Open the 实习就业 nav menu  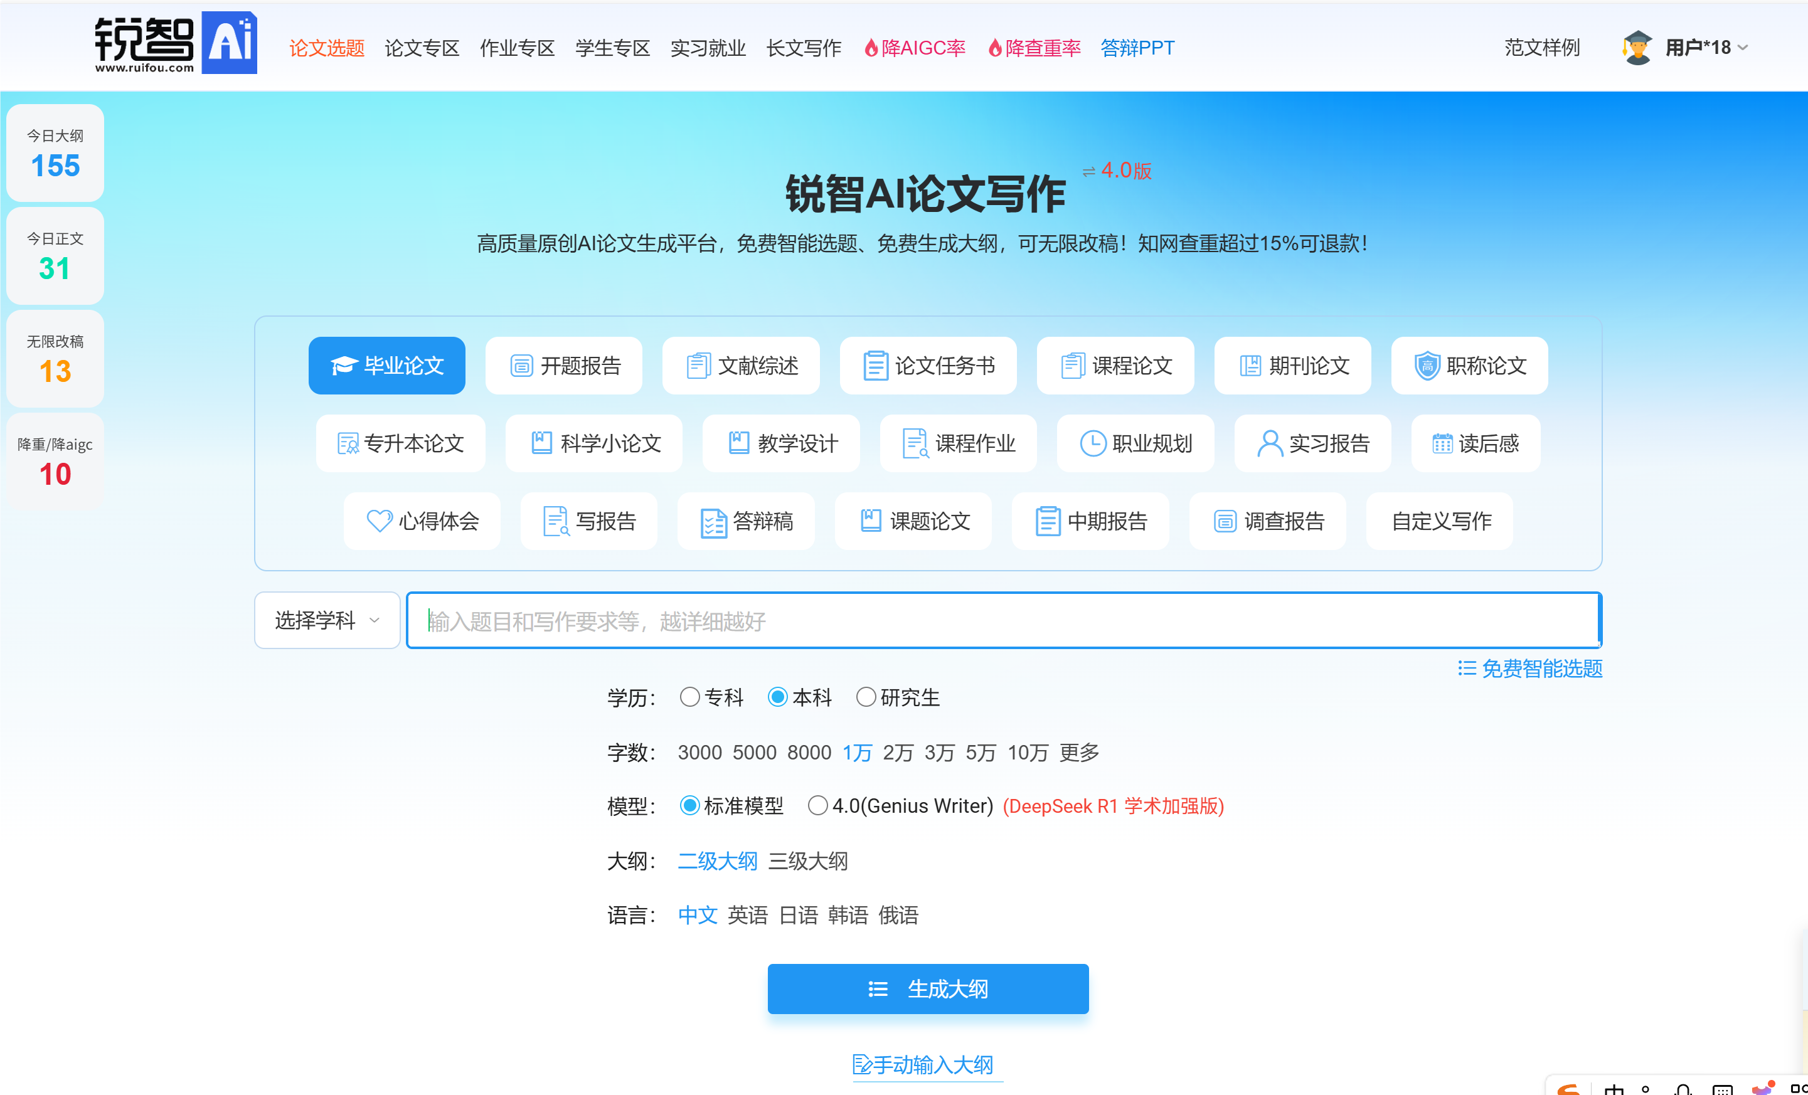708,48
